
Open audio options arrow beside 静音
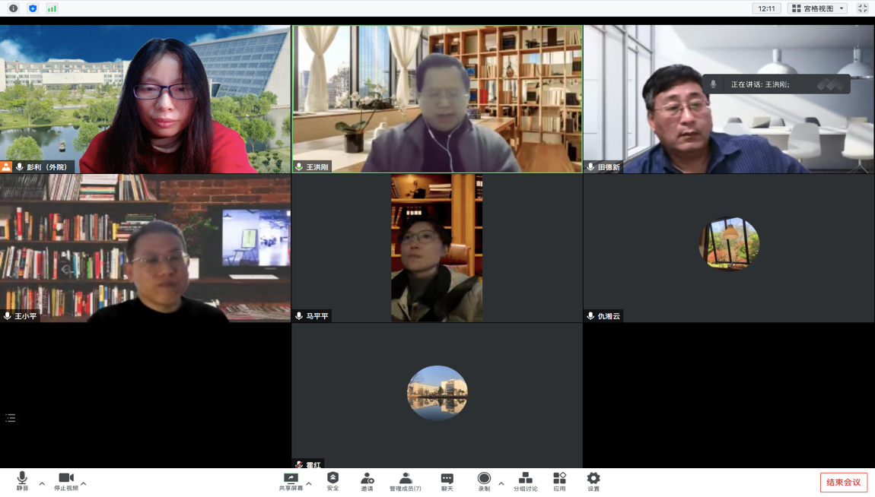click(42, 483)
